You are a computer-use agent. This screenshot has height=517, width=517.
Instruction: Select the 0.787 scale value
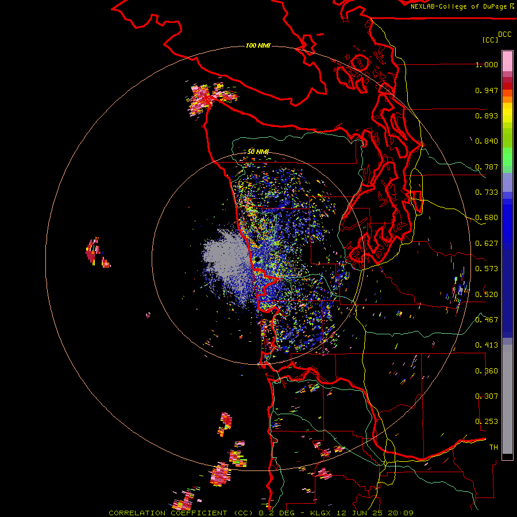point(487,167)
